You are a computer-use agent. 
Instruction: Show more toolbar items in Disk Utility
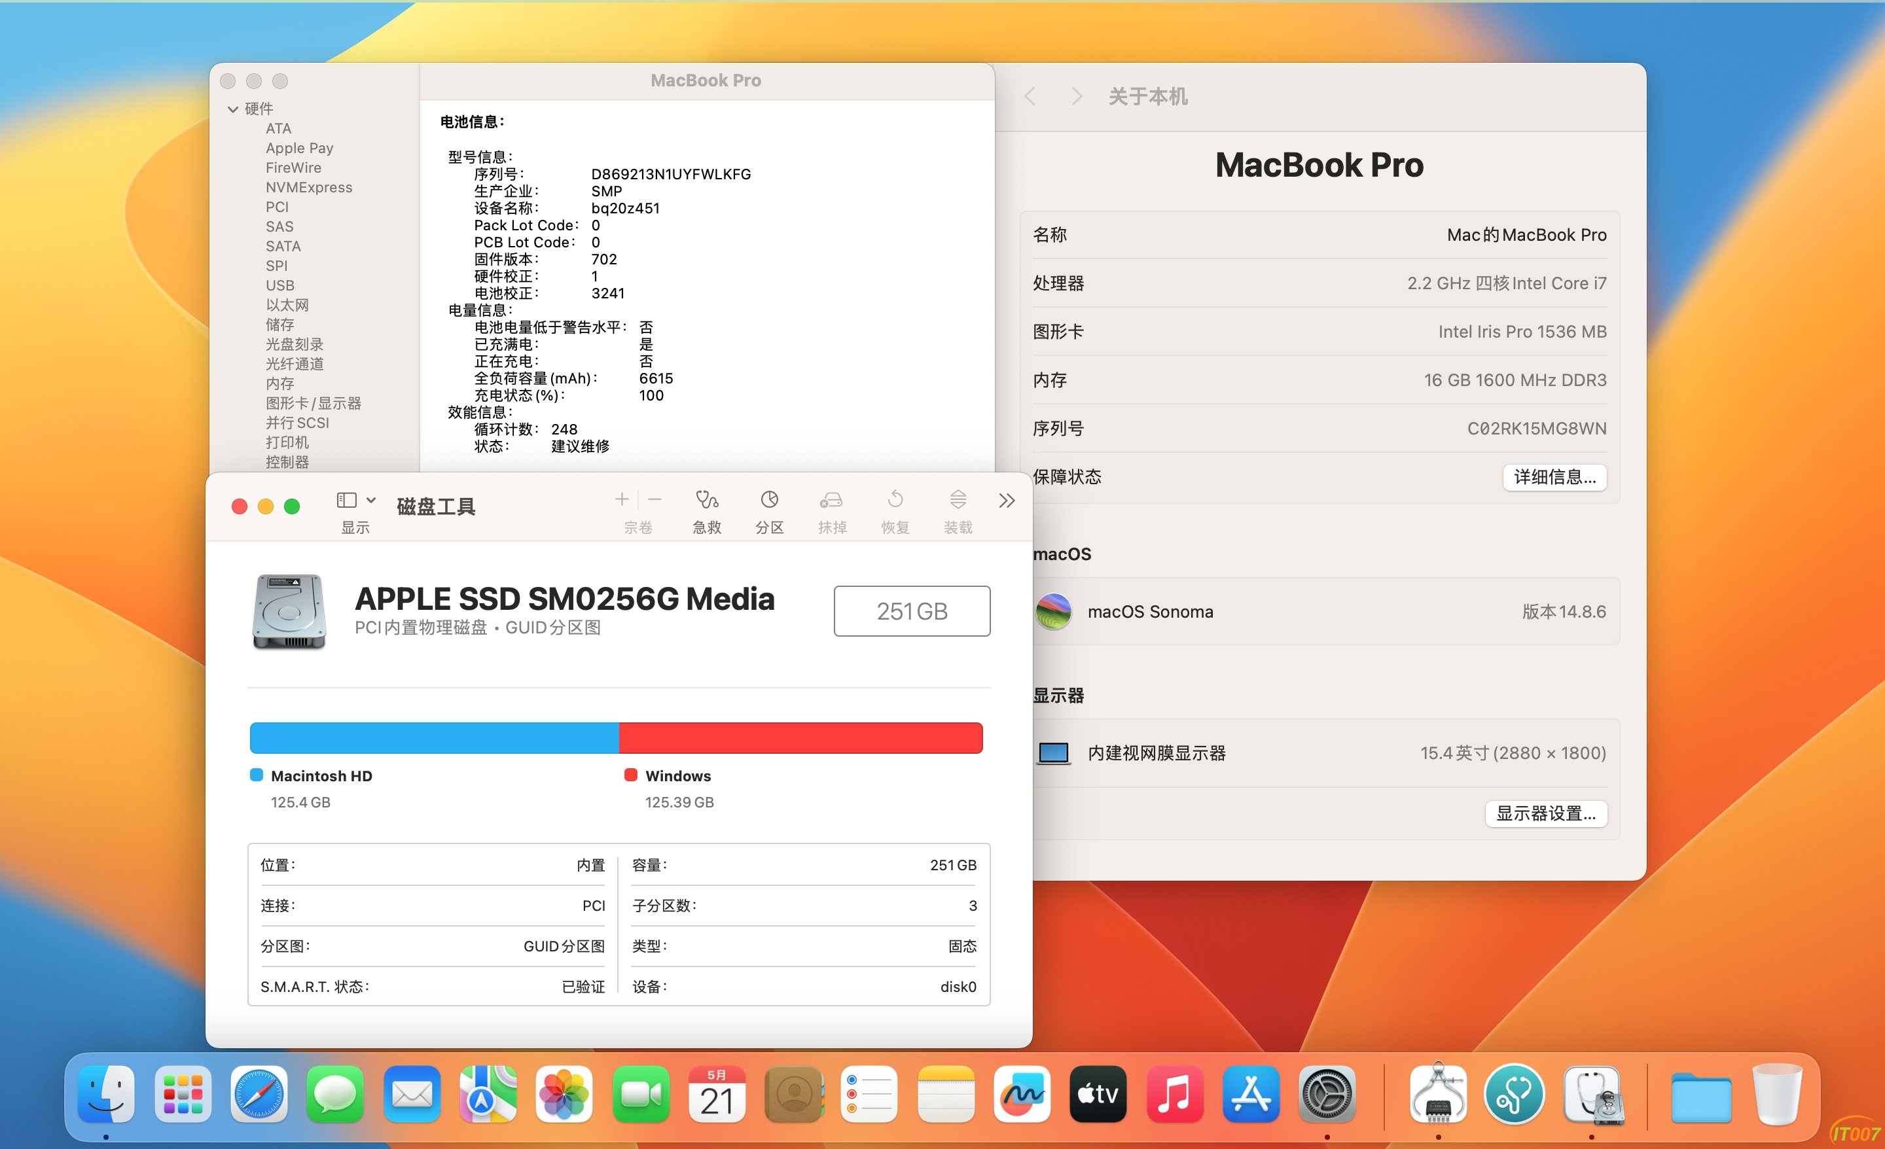(x=1007, y=501)
